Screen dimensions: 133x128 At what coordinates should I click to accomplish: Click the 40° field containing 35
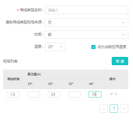(95, 94)
